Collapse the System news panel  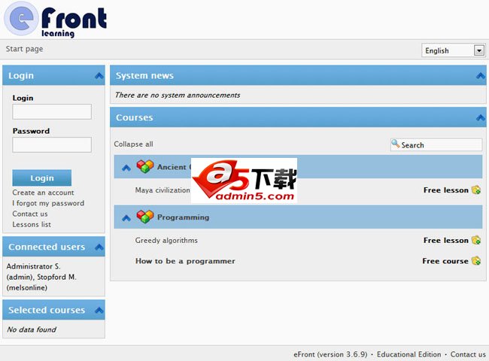[481, 75]
